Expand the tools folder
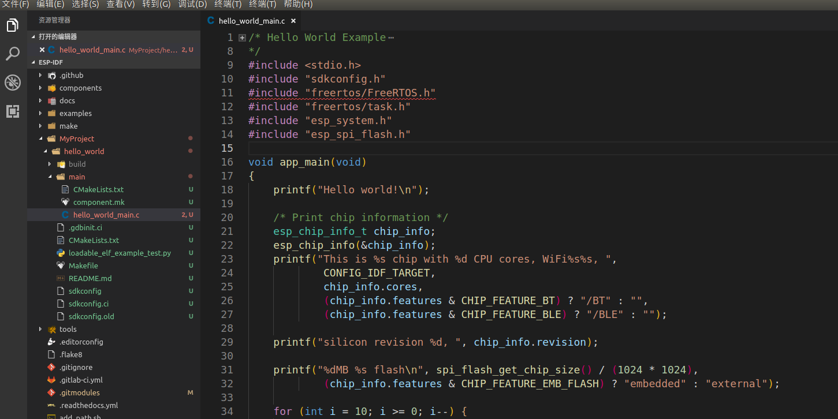Viewport: 838px width, 419px height. (x=40, y=330)
